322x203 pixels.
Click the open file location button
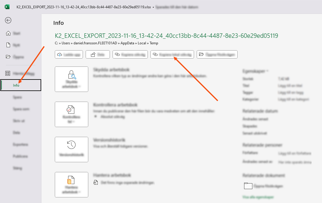coord(217,54)
